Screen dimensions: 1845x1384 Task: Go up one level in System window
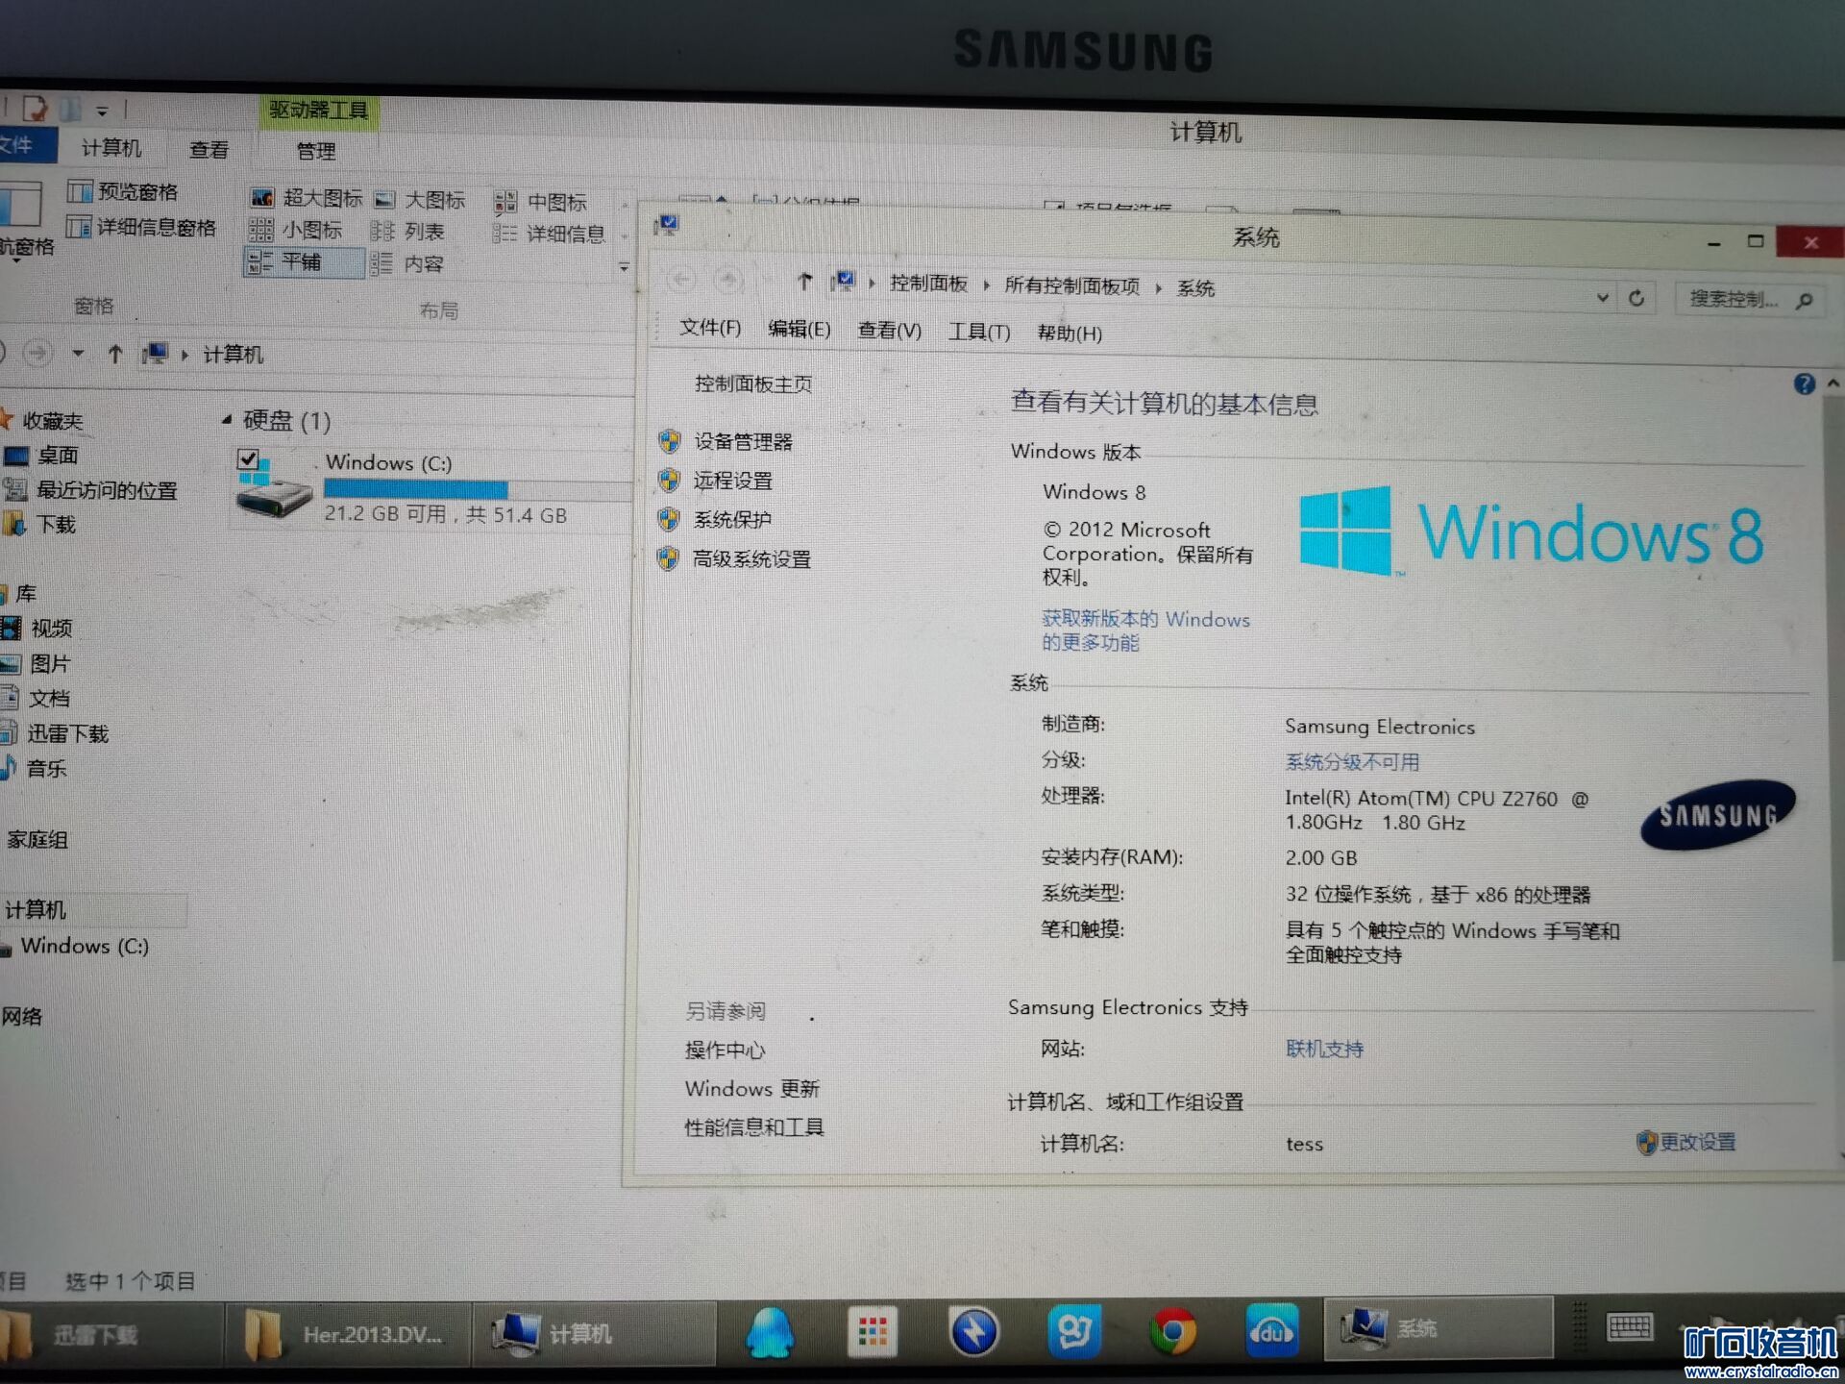[804, 281]
